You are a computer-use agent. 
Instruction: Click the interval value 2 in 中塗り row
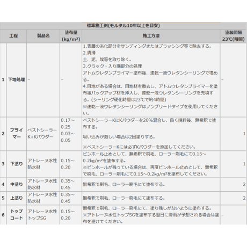pyautogui.click(x=244, y=184)
